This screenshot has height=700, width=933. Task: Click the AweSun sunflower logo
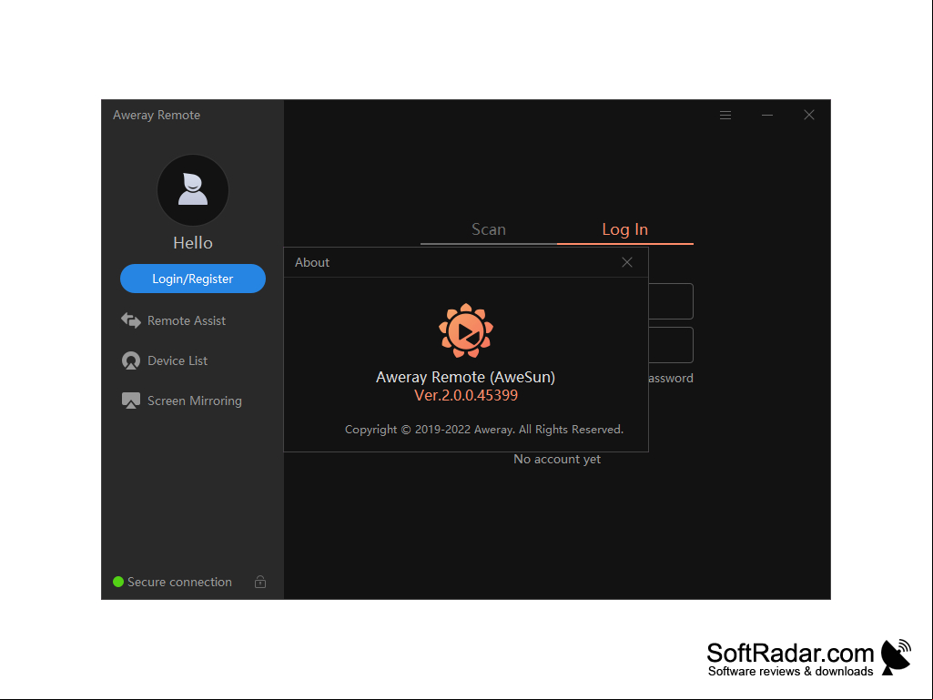tap(466, 330)
